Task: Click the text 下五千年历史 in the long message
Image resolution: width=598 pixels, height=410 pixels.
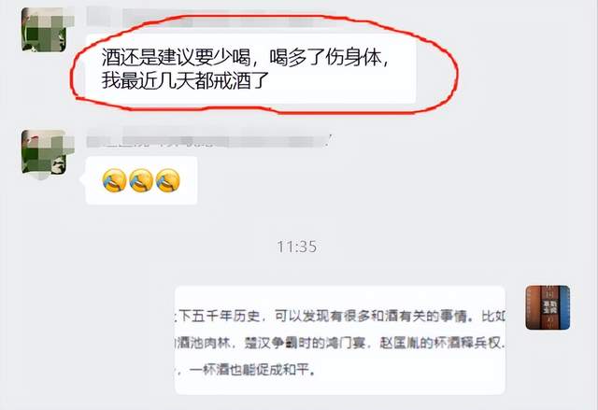Action: 219,316
